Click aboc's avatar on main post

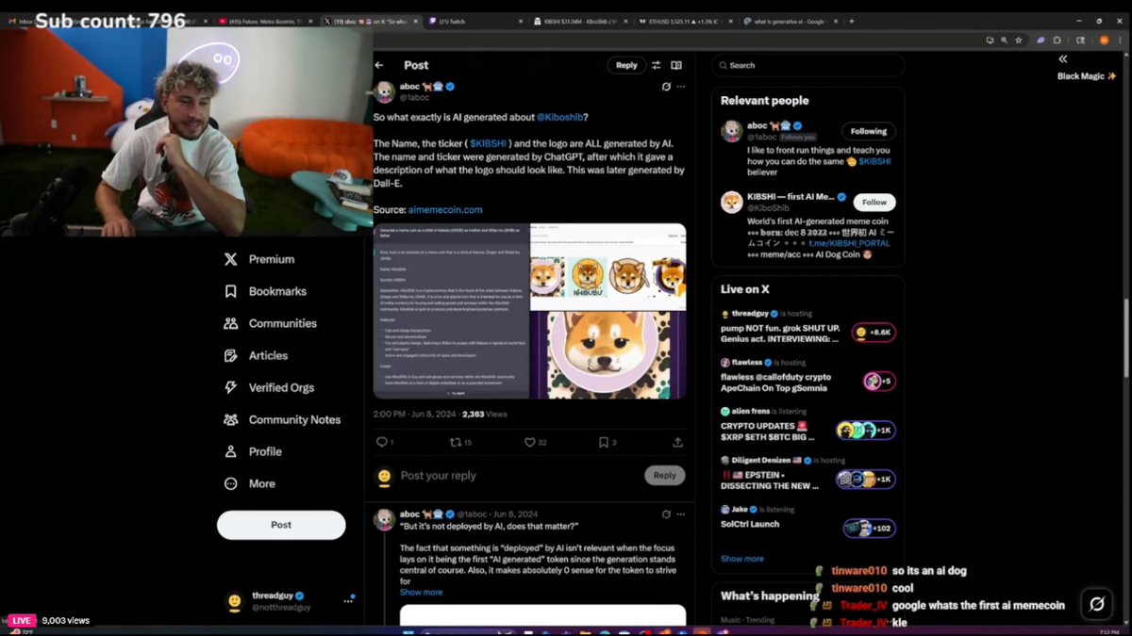tap(384, 91)
